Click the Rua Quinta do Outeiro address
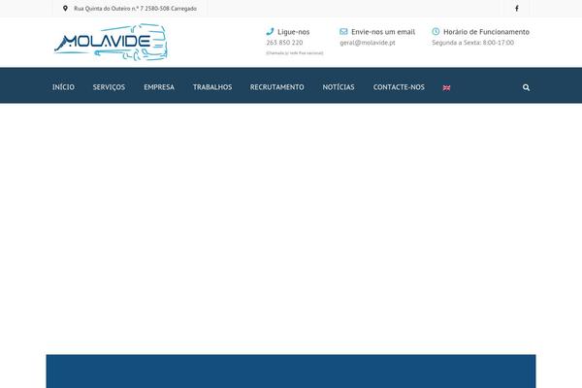Viewport: 582px width, 388px height. pyautogui.click(x=135, y=8)
